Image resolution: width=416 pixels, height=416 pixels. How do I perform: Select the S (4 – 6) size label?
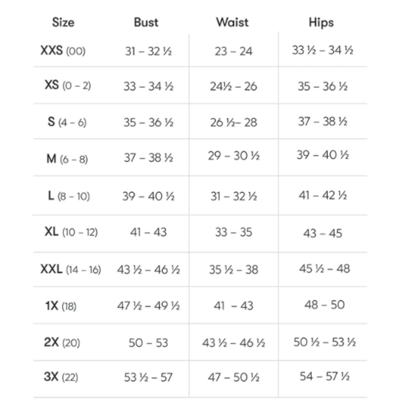67,122
